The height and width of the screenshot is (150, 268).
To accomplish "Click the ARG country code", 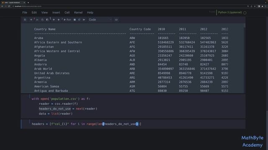I will click(x=132, y=78).
